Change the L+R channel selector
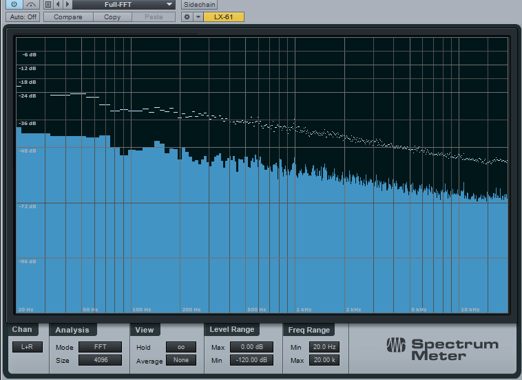 click(x=27, y=347)
